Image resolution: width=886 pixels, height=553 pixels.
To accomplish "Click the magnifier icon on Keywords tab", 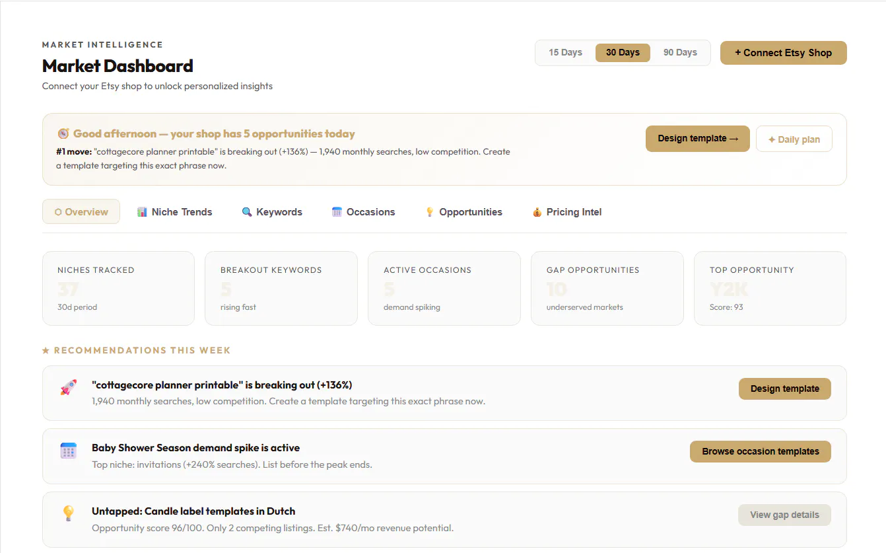I will pyautogui.click(x=247, y=212).
